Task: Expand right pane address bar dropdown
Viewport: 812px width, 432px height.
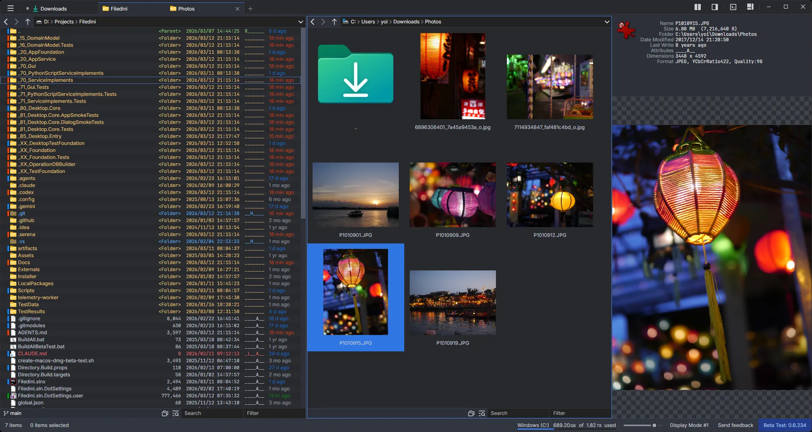Action: tap(607, 22)
